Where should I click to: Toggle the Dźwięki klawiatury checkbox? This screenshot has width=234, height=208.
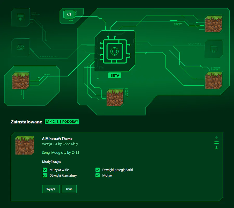pyautogui.click(x=45, y=175)
